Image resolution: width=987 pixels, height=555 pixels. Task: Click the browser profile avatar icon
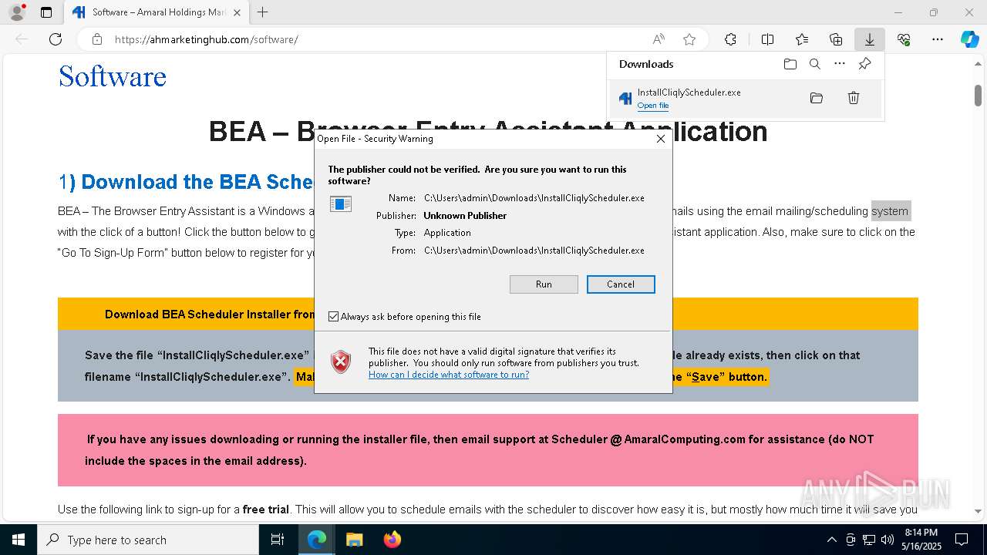(x=16, y=12)
